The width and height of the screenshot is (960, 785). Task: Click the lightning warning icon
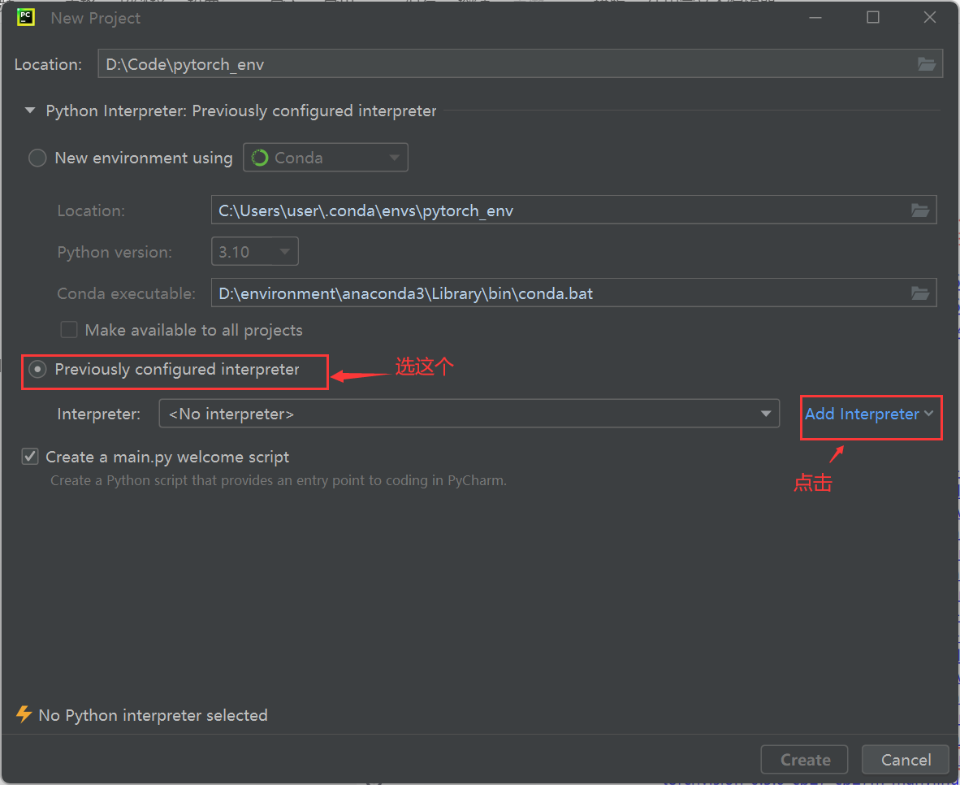pyautogui.click(x=24, y=714)
